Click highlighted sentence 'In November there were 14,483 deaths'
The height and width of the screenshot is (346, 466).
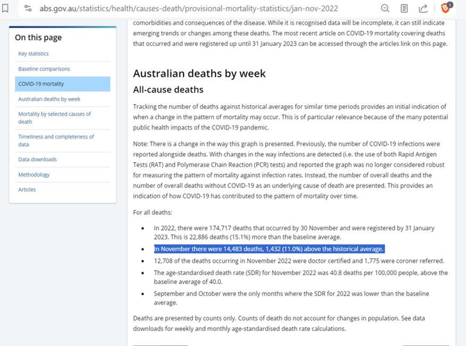point(269,249)
